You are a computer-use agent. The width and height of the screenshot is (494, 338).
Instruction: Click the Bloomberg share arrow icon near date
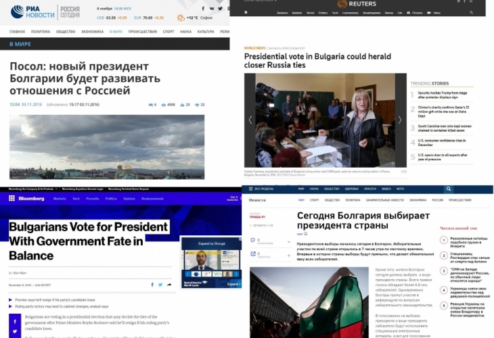169,285
